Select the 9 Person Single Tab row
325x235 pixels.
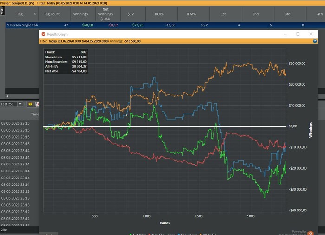165,25
